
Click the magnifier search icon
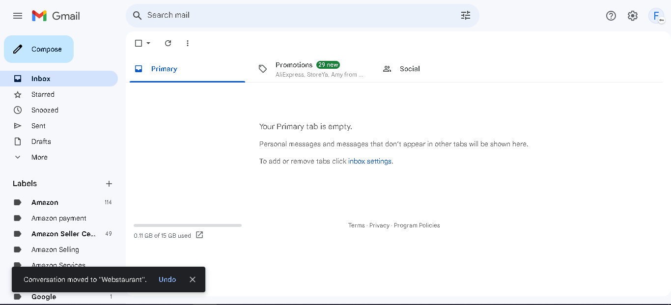pos(138,15)
